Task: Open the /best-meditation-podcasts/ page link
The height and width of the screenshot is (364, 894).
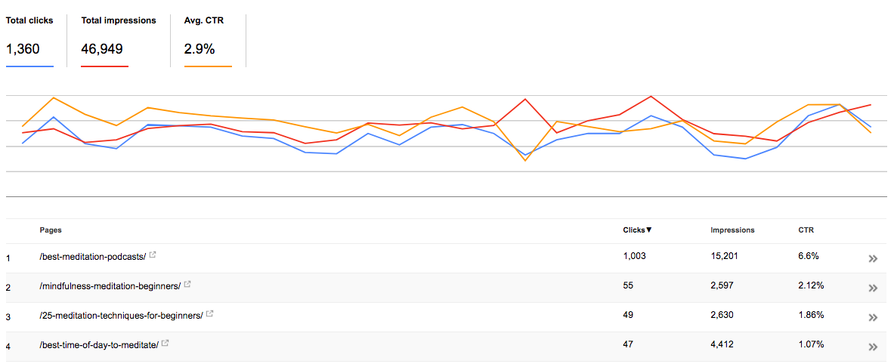Action: [92, 257]
